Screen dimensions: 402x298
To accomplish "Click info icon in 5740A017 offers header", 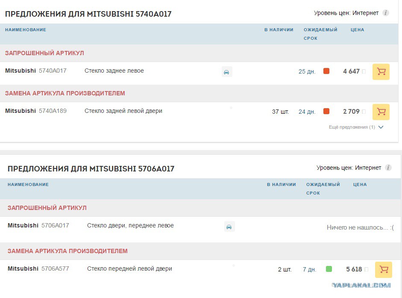I will pyautogui.click(x=386, y=13).
